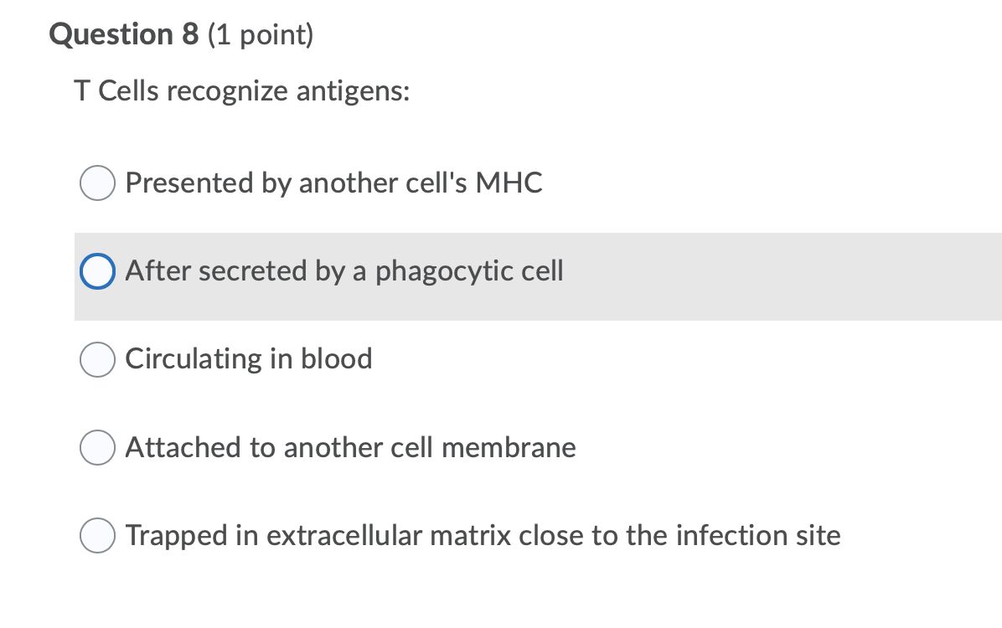Click the text "Attached to another cell membrane"

click(x=350, y=448)
